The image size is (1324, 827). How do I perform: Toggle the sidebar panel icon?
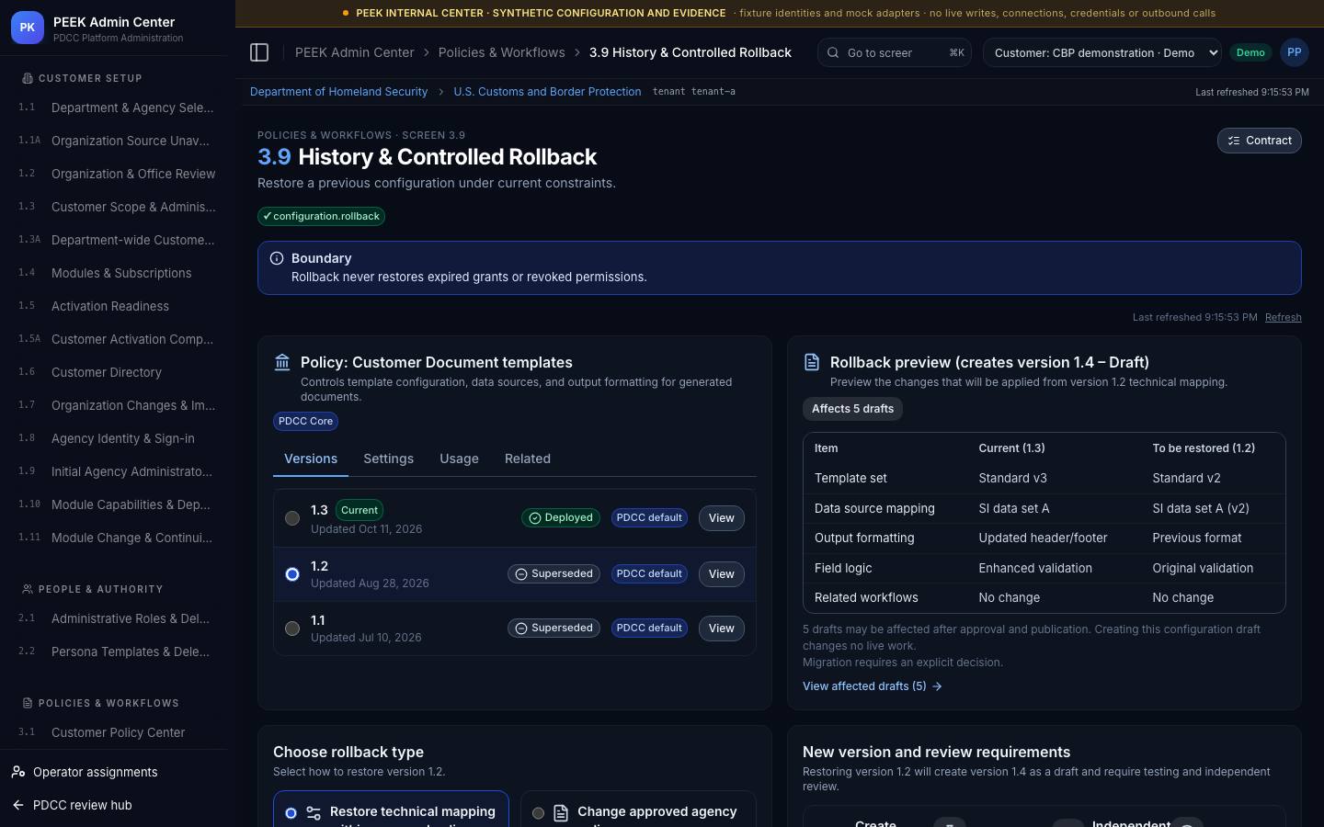click(259, 52)
